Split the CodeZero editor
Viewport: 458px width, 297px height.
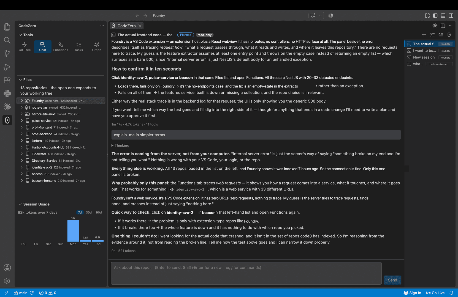pos(443,26)
